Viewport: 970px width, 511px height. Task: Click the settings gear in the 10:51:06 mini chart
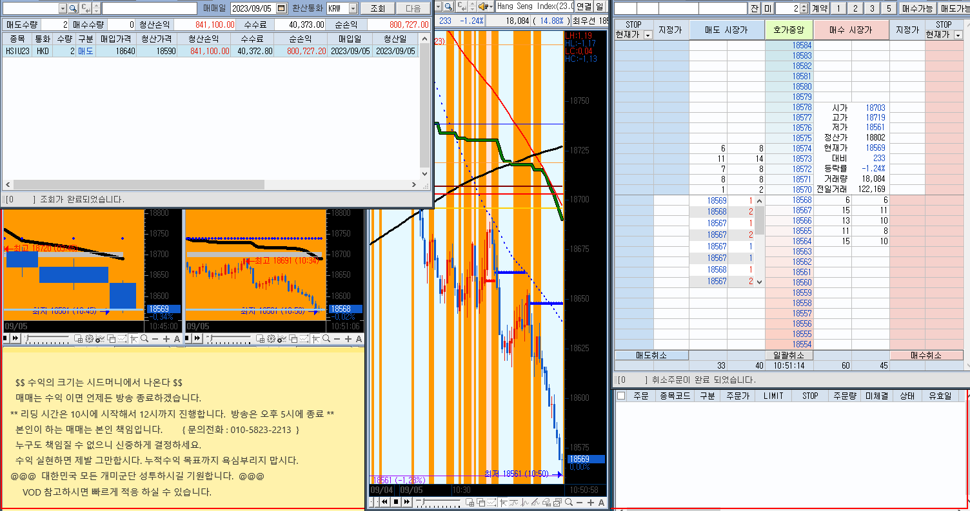[271, 339]
